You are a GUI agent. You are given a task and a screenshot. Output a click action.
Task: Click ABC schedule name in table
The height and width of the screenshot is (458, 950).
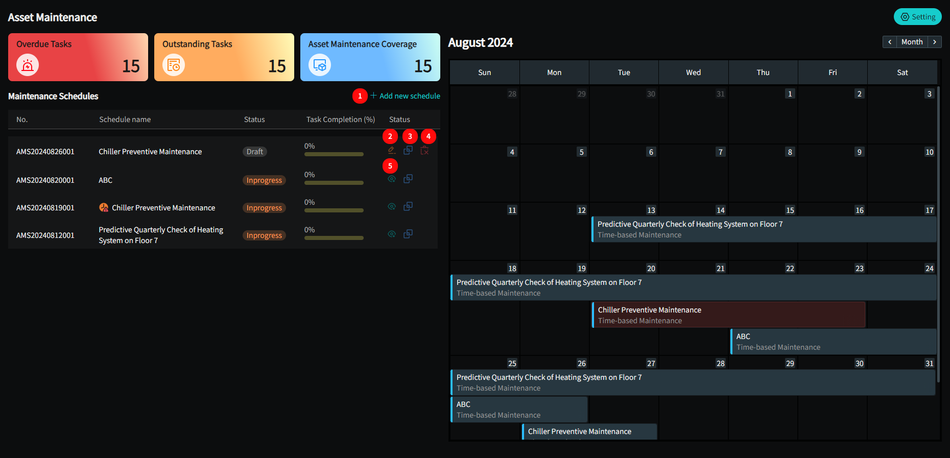[x=106, y=180]
